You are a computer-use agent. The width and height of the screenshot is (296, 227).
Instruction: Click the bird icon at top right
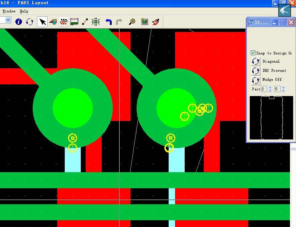(x=285, y=10)
